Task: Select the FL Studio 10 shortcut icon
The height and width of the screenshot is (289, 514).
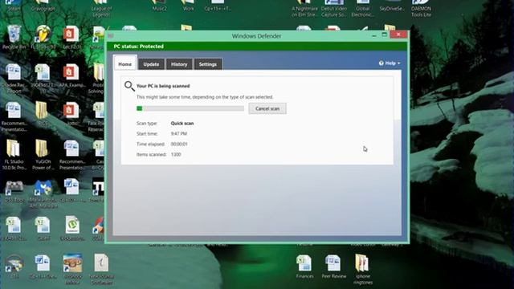Action: (x=43, y=38)
